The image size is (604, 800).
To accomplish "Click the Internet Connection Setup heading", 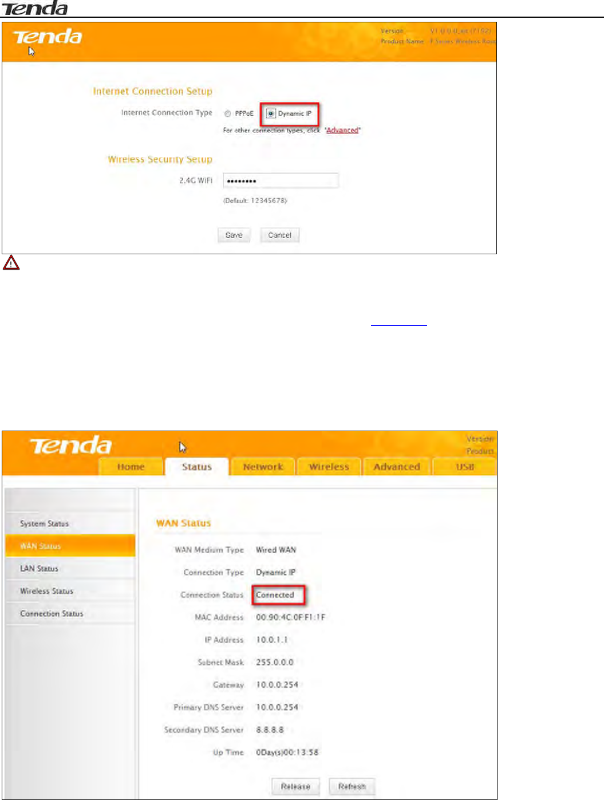I will [x=152, y=91].
